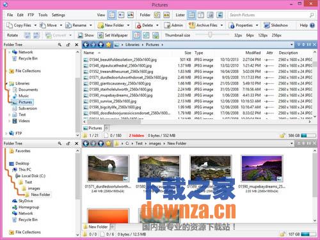The height and width of the screenshot is (240, 320).
Task: Open the File menu
Action: coord(10,15)
